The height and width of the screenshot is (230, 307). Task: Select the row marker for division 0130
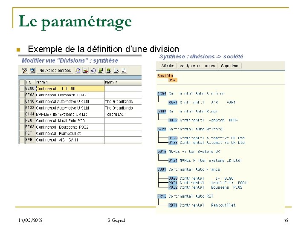(x=22, y=101)
